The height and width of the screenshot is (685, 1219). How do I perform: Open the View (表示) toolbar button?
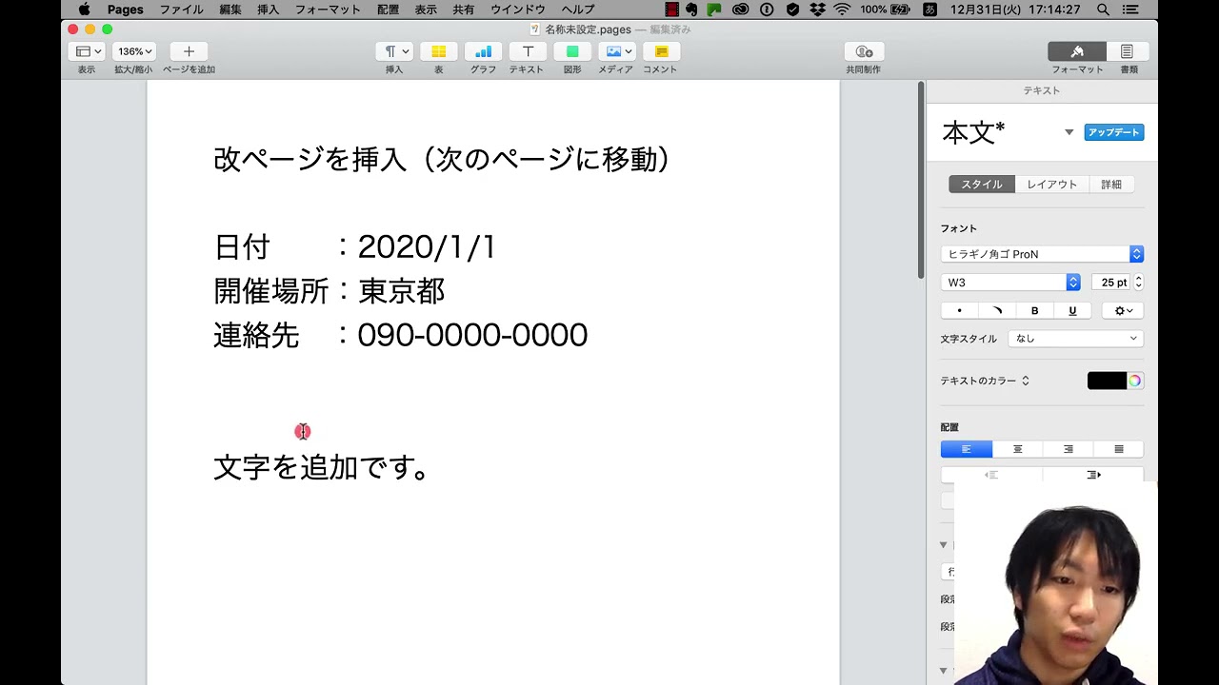coord(87,51)
